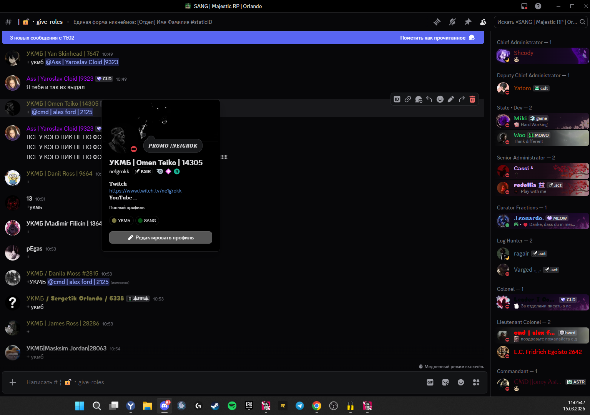590x415 pixels.
Task: Open member Cassi under Senior Administrator
Action: (x=542, y=171)
